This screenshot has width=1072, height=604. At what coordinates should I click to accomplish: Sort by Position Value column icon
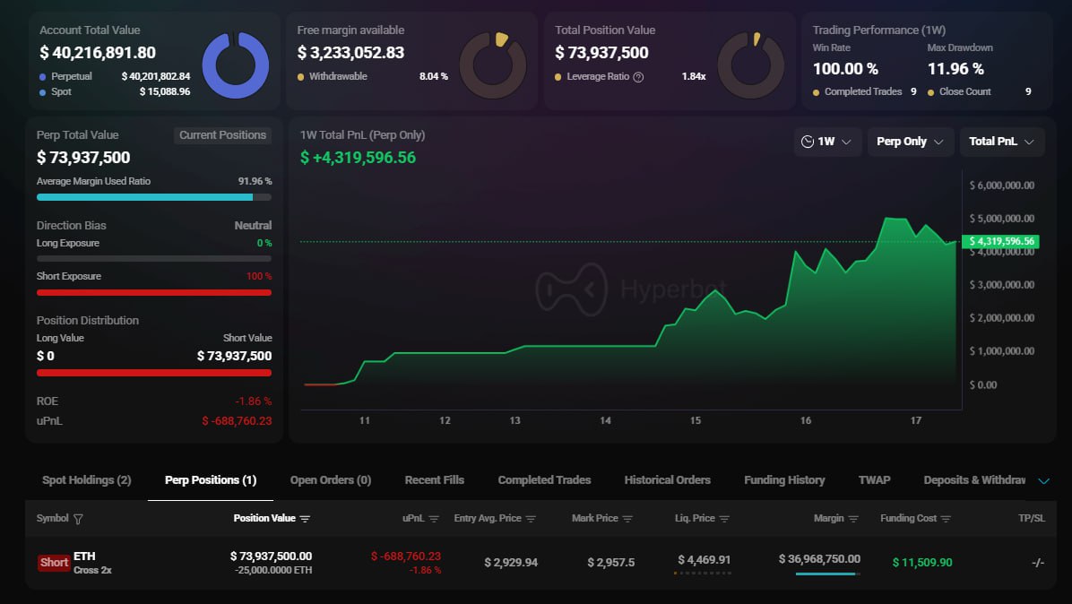coord(305,519)
